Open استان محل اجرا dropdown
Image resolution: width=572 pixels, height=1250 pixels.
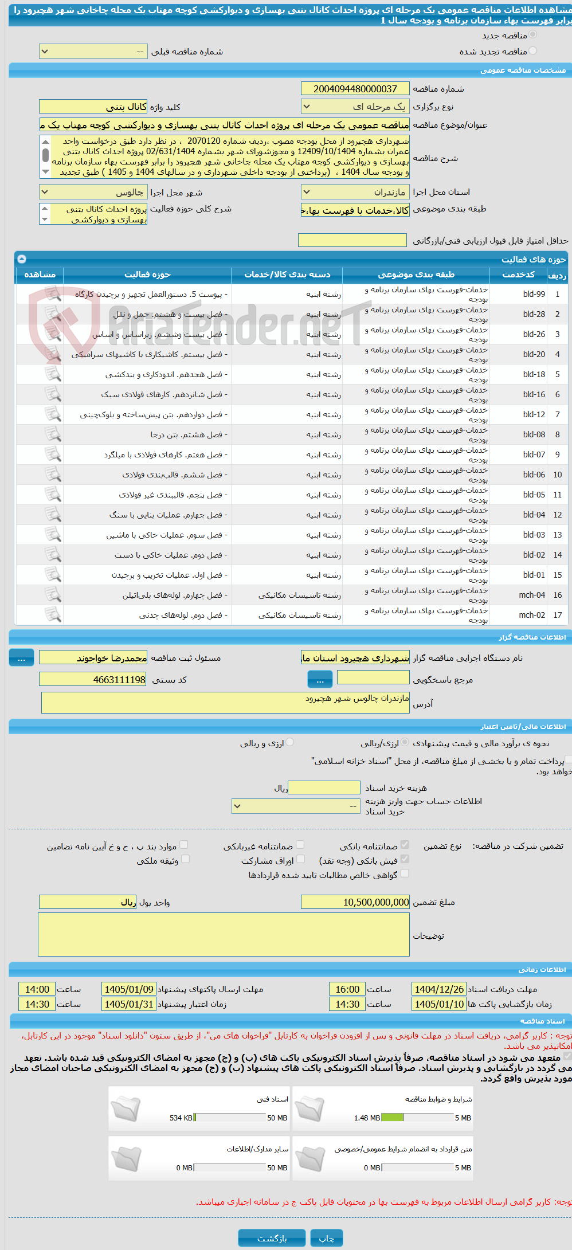coord(355,192)
